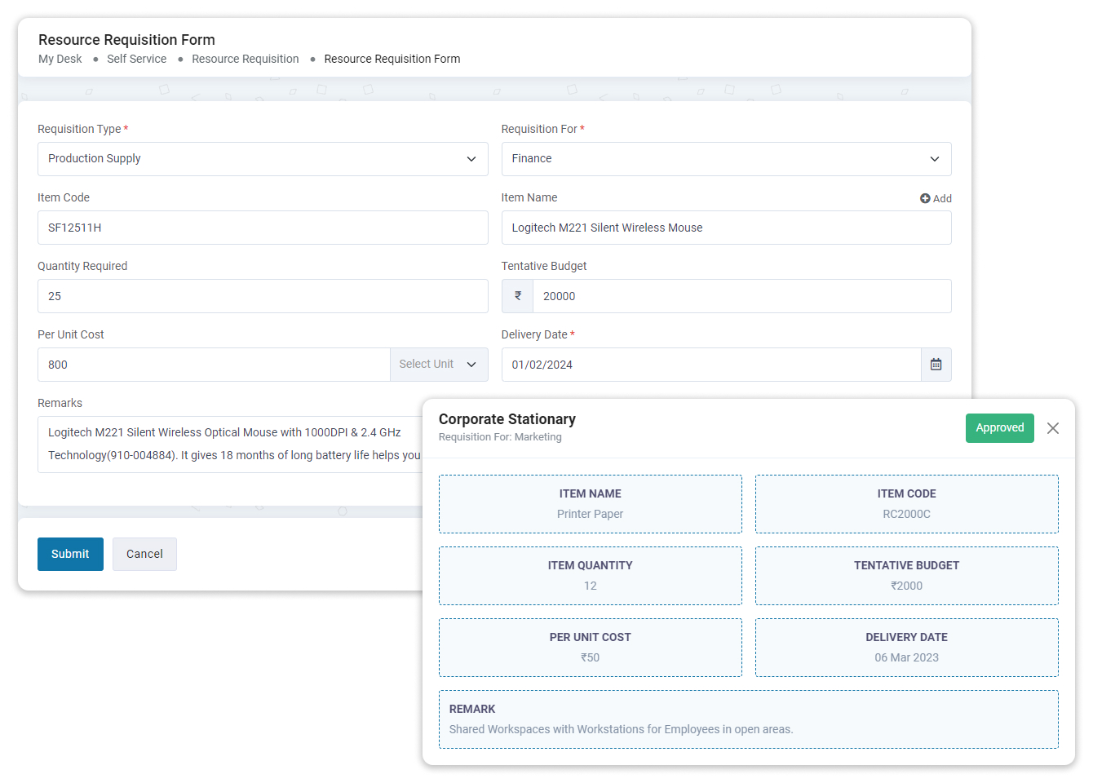The image size is (1093, 783).
Task: Click the Add plus icon above Item Name
Action: tap(925, 198)
